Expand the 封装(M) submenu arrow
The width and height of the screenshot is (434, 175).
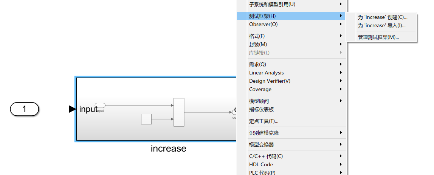pos(341,45)
